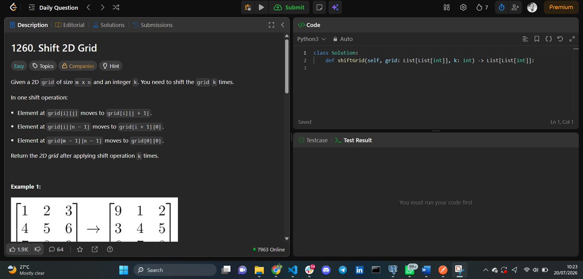583x279 pixels.
Task: Open the settings gear icon
Action: coord(463,7)
